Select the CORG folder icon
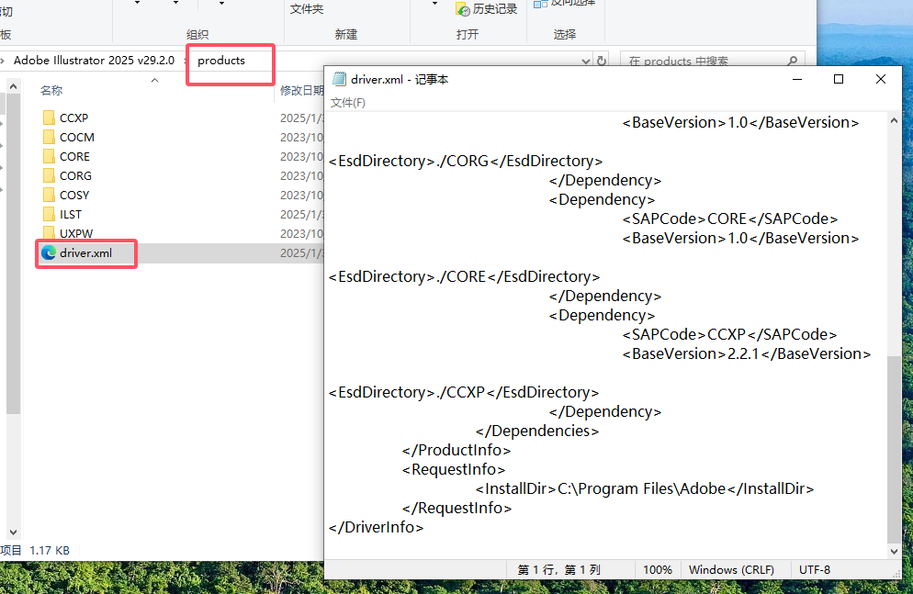 point(50,175)
